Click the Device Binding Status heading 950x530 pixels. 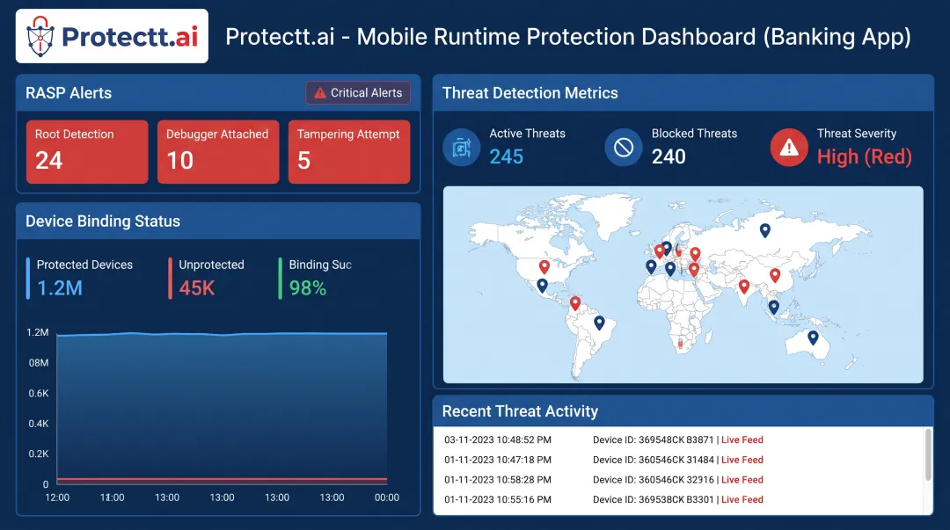click(103, 221)
